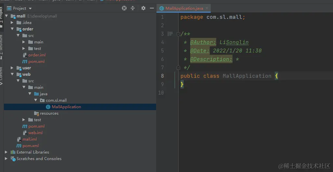333x172 pixels.
Task: Click the @Description: tag in Javadoc
Action: tap(211, 59)
